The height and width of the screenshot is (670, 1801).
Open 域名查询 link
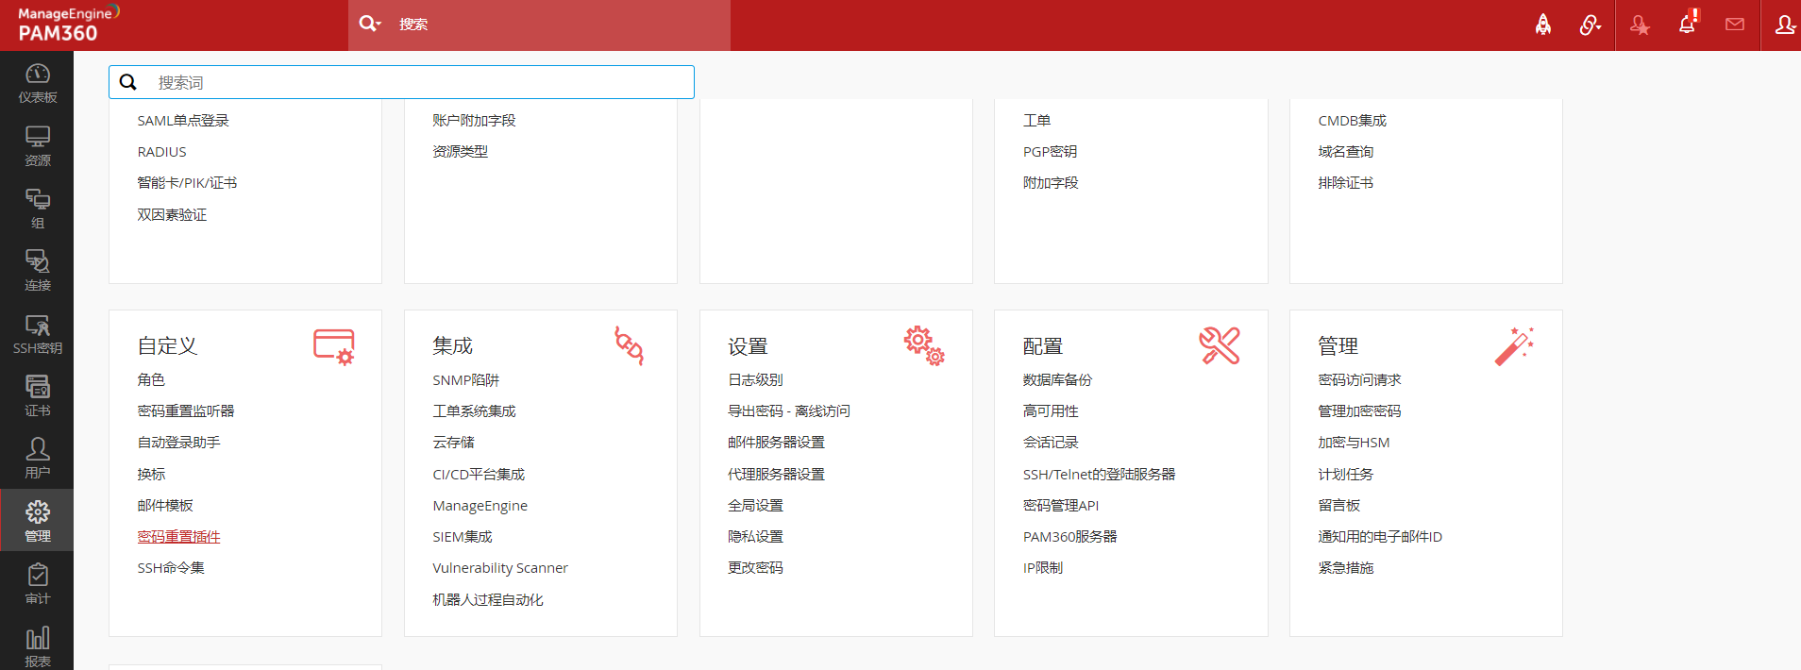click(x=1345, y=152)
